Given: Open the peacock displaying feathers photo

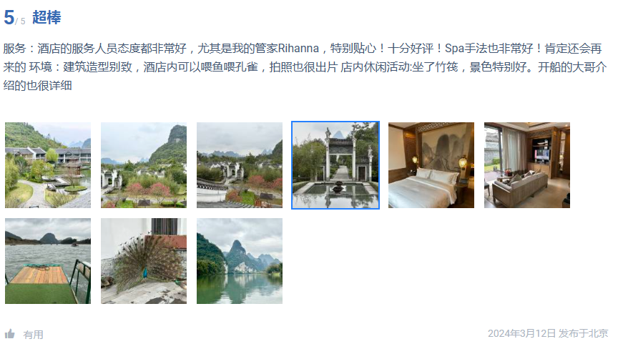Looking at the screenshot, I should click(144, 261).
